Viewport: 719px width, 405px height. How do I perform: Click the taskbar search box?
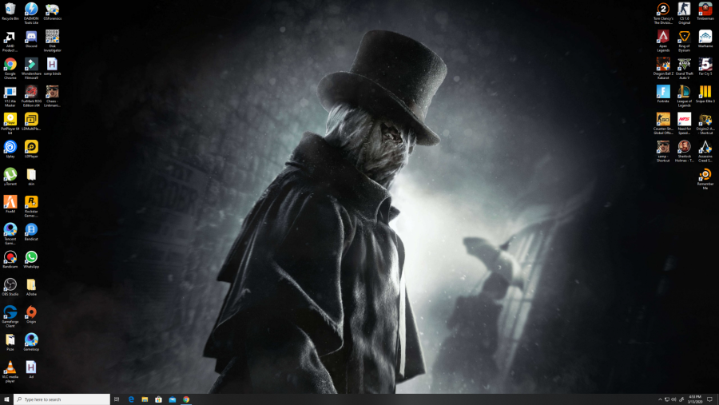(62, 399)
